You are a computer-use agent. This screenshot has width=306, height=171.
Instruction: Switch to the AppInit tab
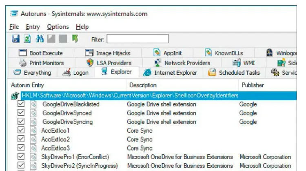point(167,53)
